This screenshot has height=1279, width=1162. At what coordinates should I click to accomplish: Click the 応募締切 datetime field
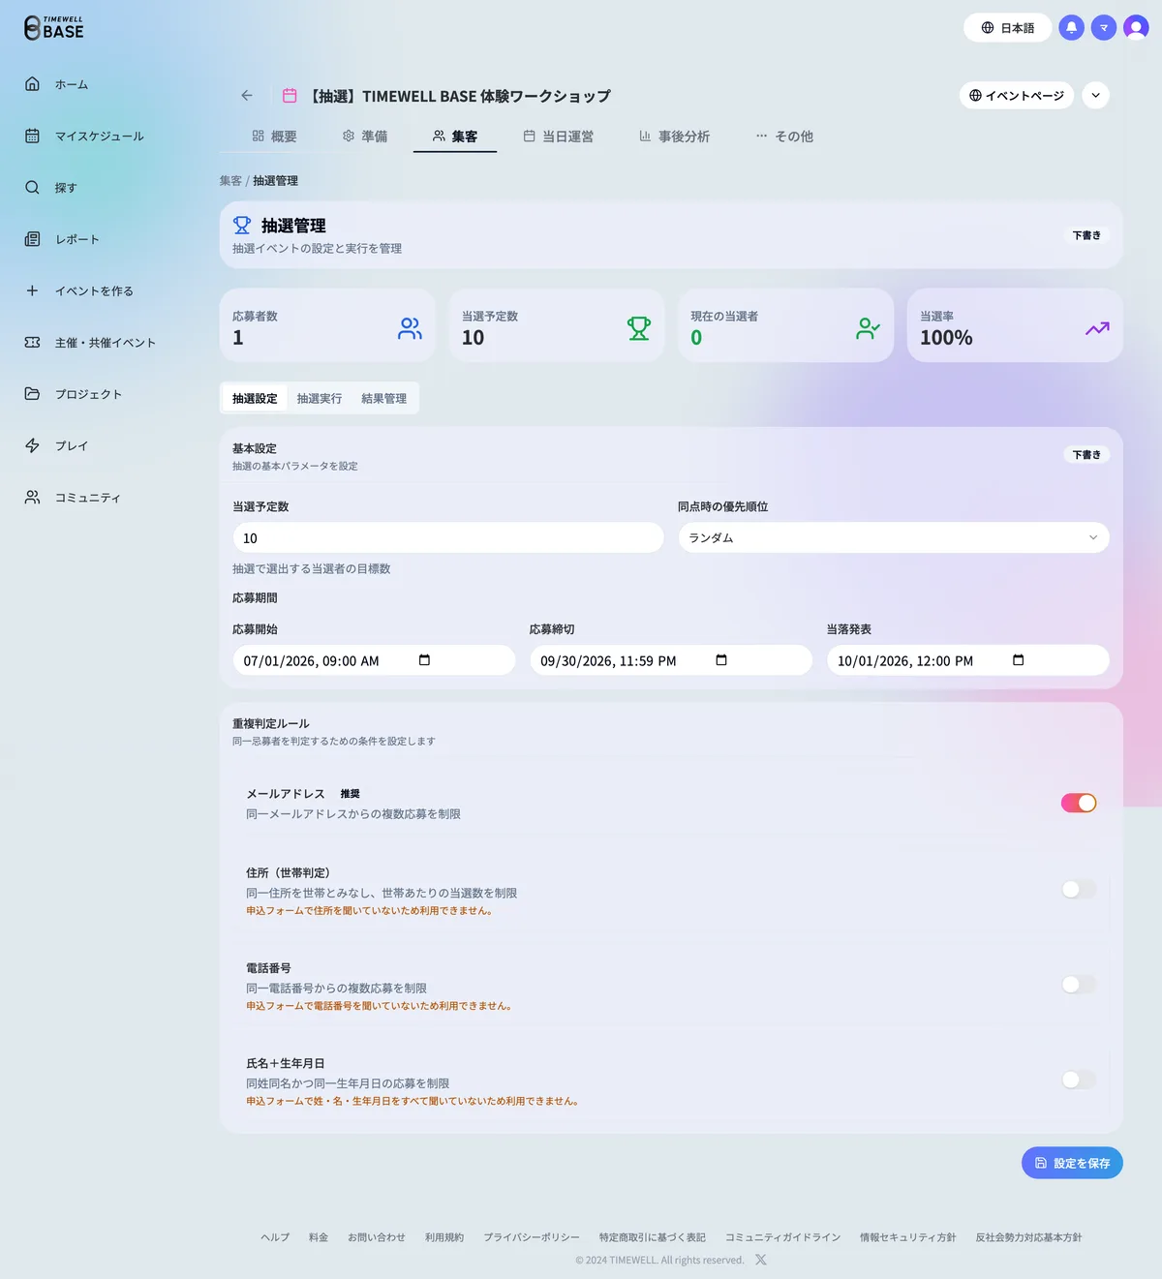tap(671, 660)
